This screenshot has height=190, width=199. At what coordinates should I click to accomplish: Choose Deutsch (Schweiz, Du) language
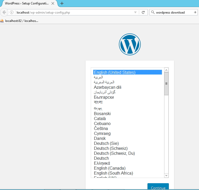click(x=127, y=153)
